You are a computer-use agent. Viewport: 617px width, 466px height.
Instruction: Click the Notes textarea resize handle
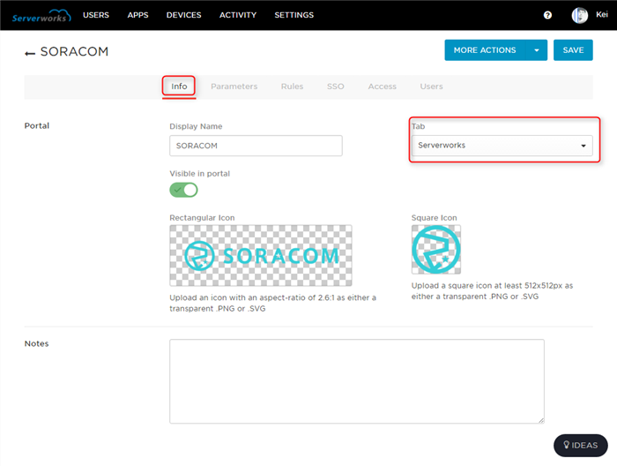[541, 421]
